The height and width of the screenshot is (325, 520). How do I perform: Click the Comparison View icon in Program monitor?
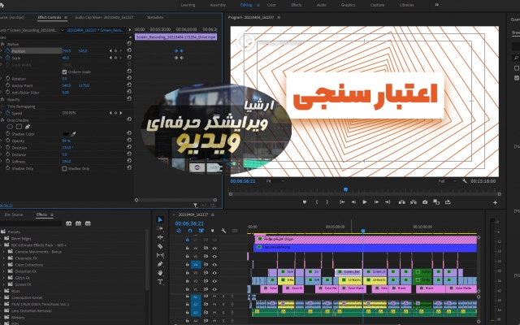click(x=436, y=202)
